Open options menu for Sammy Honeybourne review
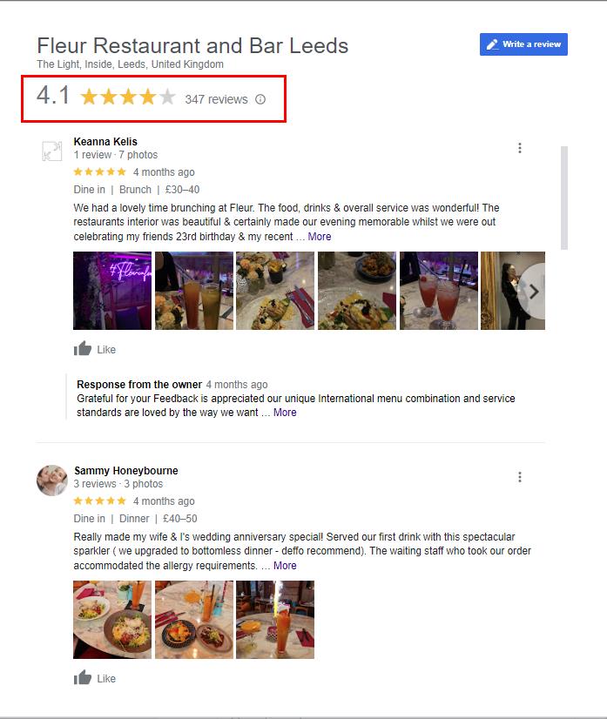This screenshot has width=607, height=719. (x=520, y=477)
